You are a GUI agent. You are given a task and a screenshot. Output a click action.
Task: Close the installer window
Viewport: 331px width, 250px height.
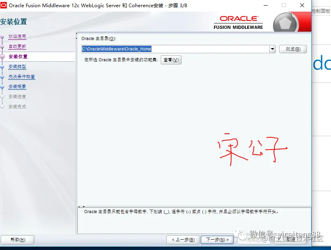[x=302, y=6]
